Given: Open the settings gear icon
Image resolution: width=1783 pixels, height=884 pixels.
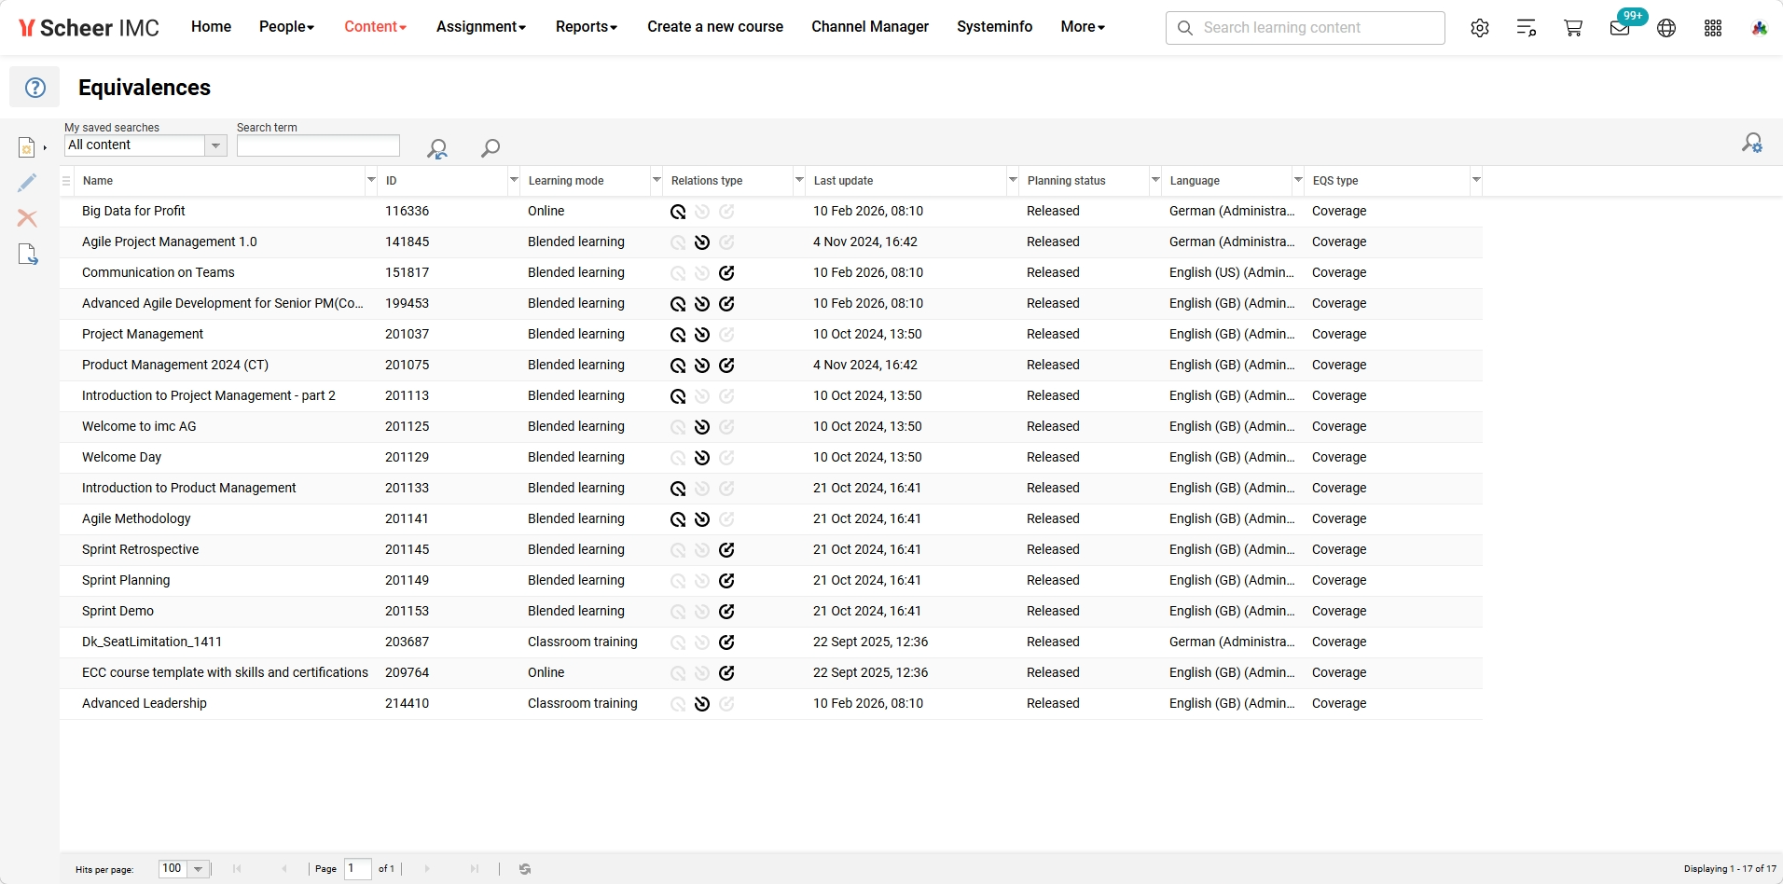Looking at the screenshot, I should click(x=1480, y=28).
